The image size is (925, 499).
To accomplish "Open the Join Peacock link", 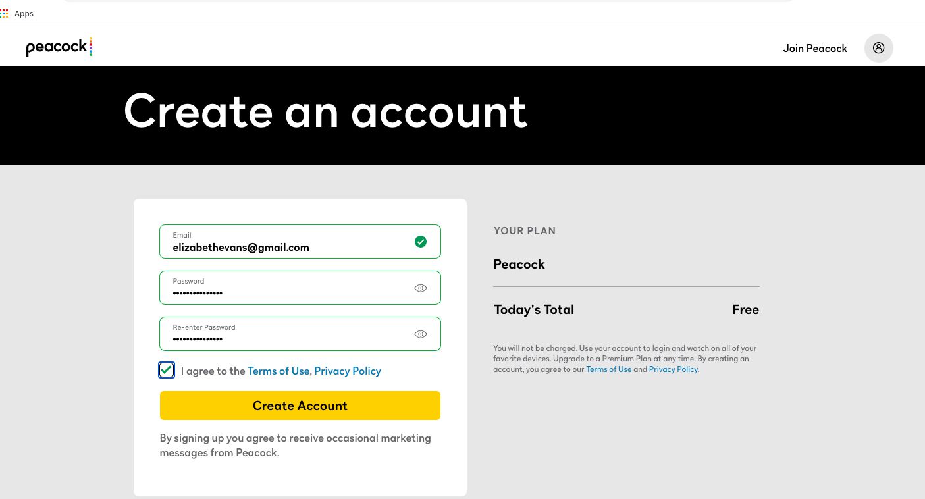I will [815, 48].
